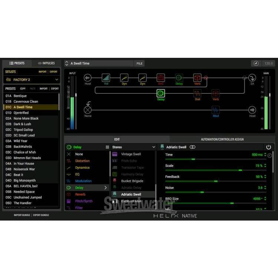The height and width of the screenshot is (278, 278).
Task: Click Export Bundle link
Action: (x=41, y=215)
